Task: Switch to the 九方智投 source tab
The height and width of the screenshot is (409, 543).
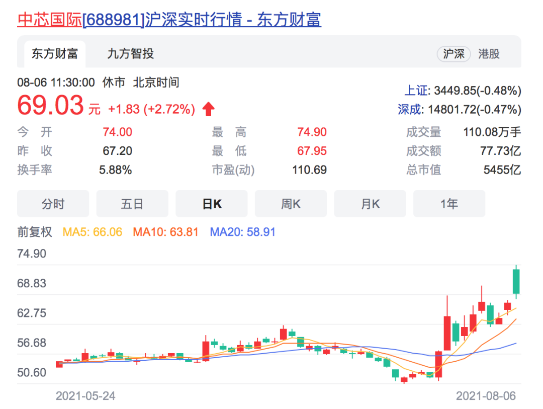Action: point(130,54)
